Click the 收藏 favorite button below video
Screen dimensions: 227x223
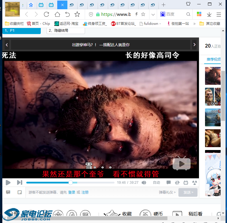(x=118, y=213)
